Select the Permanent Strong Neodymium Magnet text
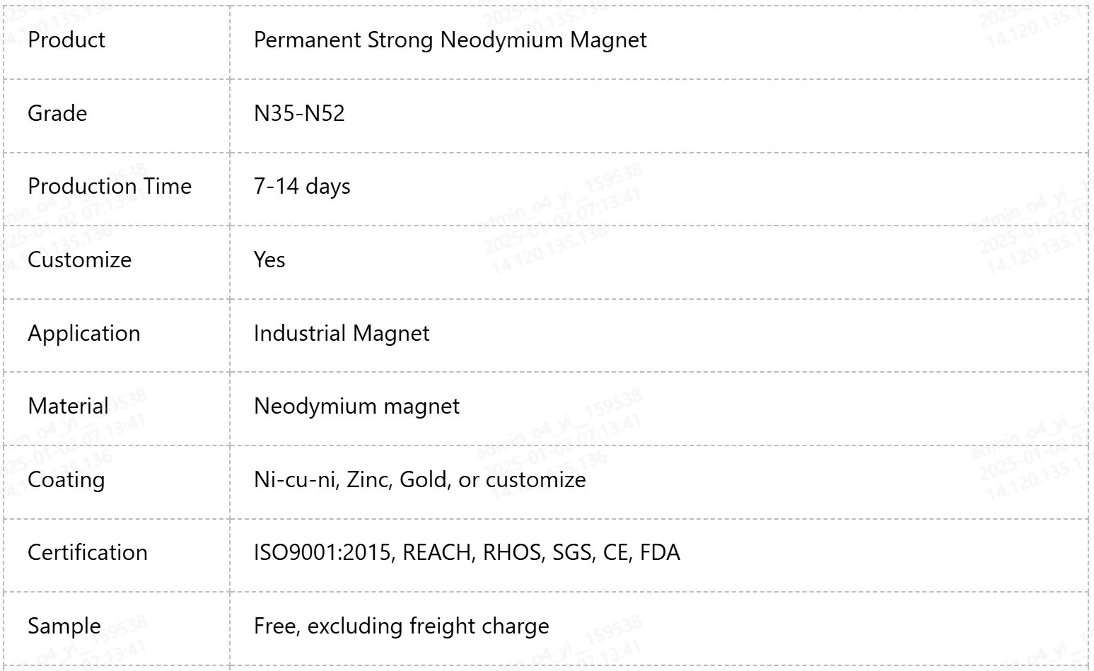Viewport: 1094px width, 671px height. [450, 40]
